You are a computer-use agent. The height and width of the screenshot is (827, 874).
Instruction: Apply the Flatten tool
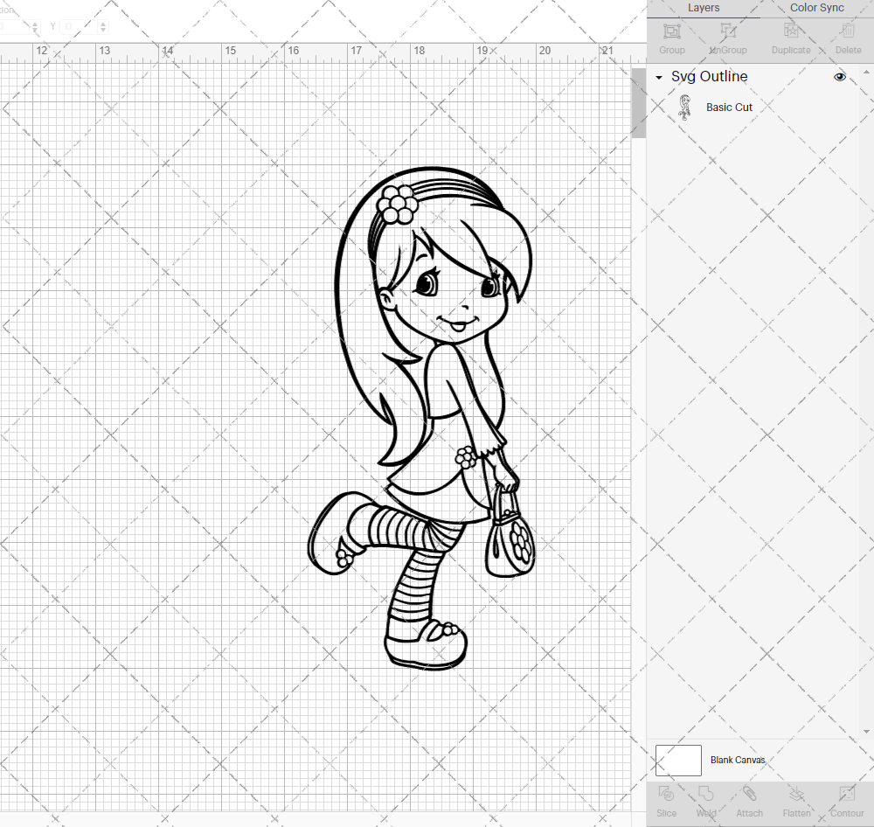[x=796, y=801]
